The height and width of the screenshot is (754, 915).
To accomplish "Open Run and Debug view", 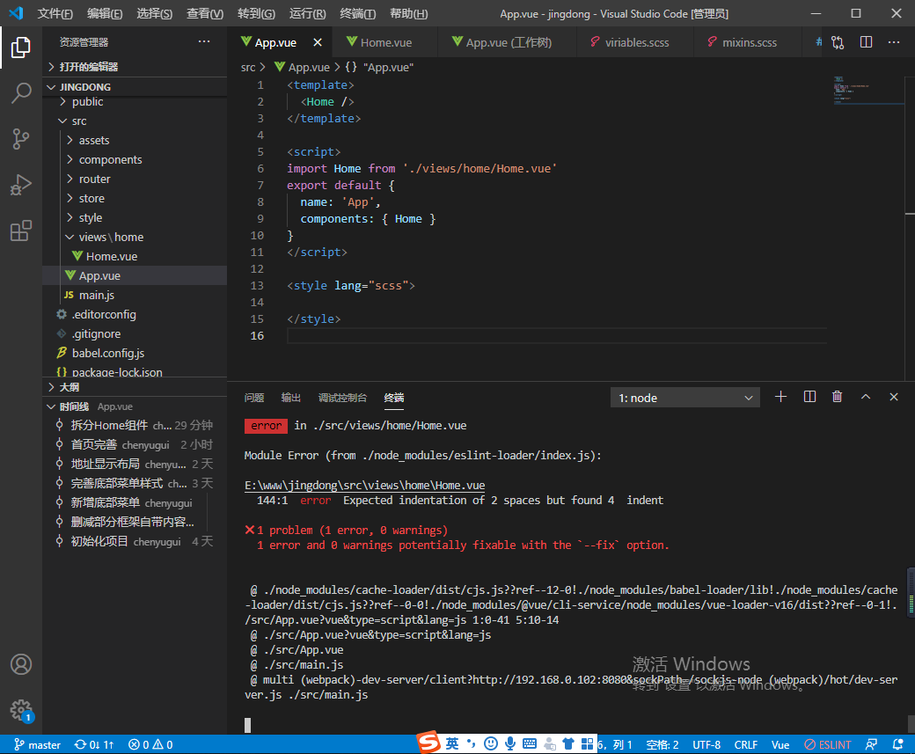I will (21, 185).
